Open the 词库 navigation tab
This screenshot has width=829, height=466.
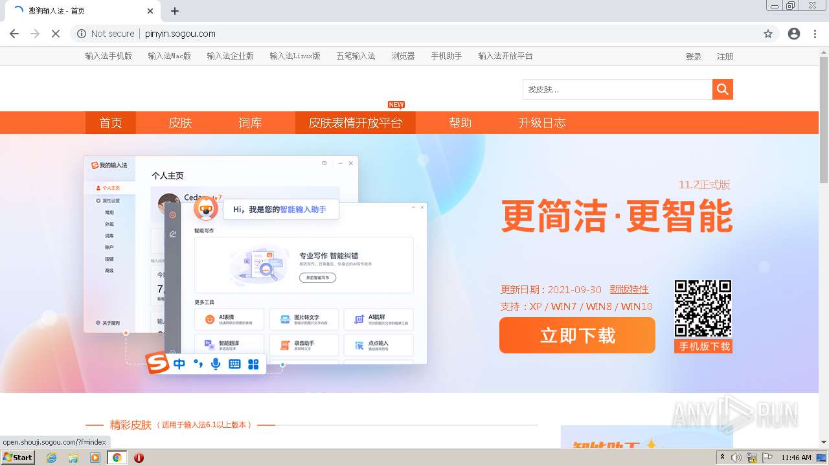(x=250, y=122)
